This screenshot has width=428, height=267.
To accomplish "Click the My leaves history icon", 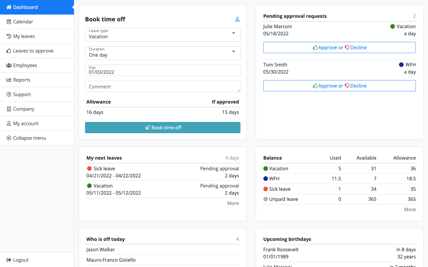I will [9, 36].
